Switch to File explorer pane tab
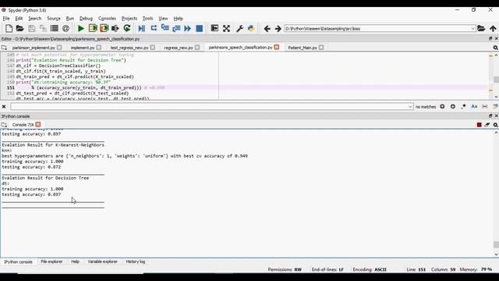 click(x=51, y=261)
